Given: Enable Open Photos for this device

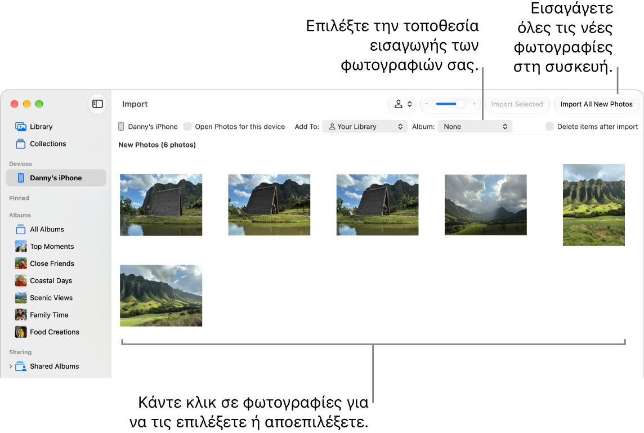Looking at the screenshot, I should (187, 127).
